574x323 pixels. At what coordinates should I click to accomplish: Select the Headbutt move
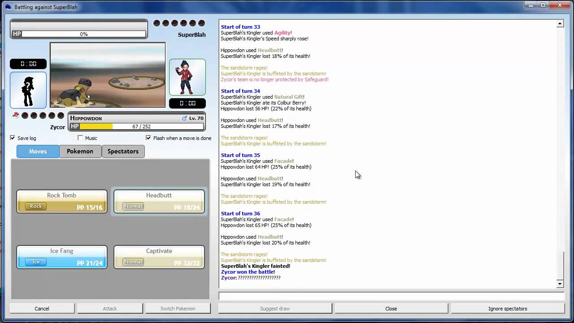click(x=159, y=201)
